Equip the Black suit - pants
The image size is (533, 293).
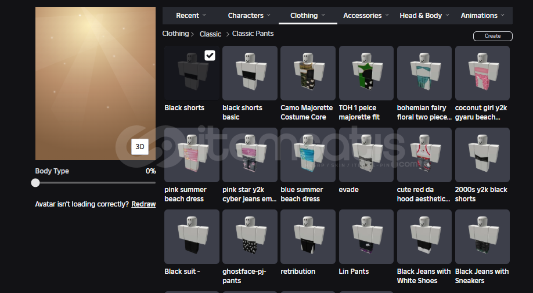(x=192, y=237)
